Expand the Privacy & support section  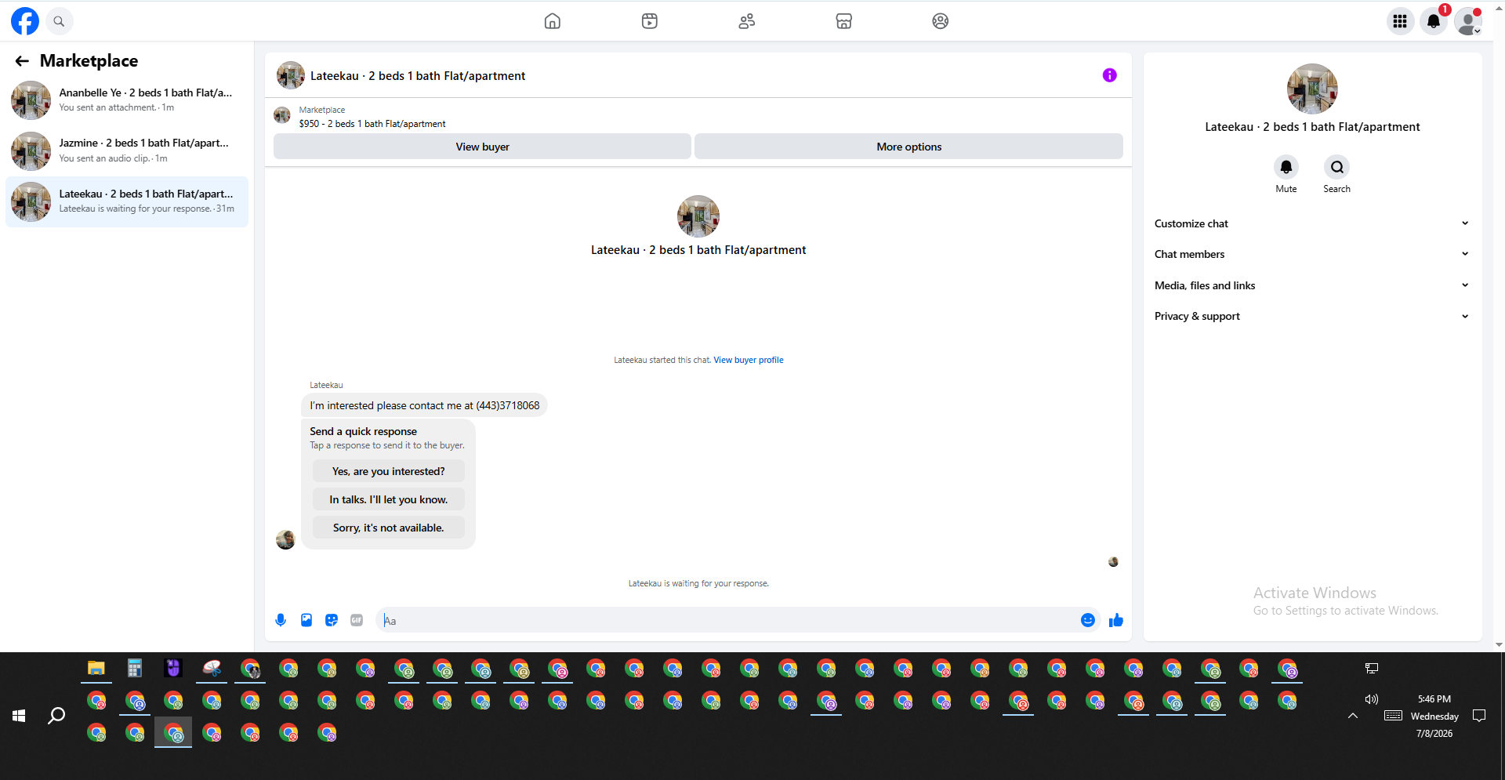(1312, 316)
